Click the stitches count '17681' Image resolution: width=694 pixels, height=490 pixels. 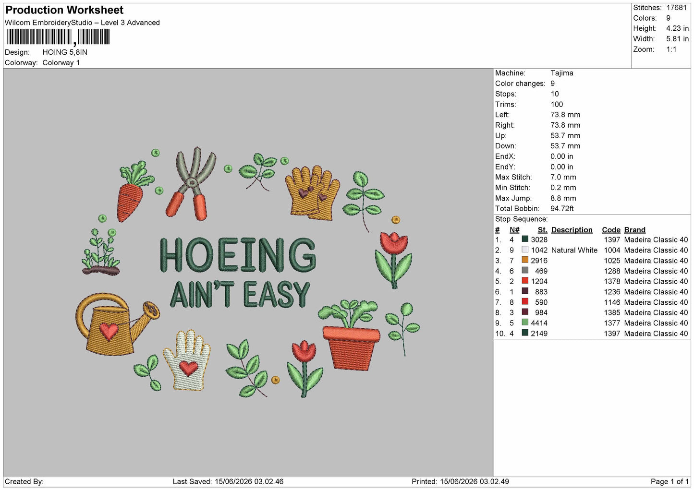click(x=677, y=8)
